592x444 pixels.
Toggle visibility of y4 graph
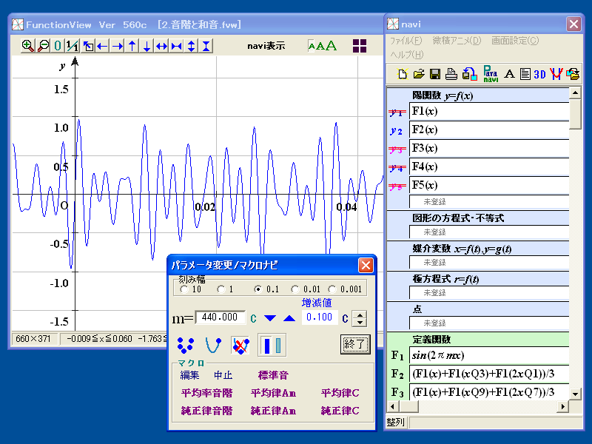pos(397,168)
